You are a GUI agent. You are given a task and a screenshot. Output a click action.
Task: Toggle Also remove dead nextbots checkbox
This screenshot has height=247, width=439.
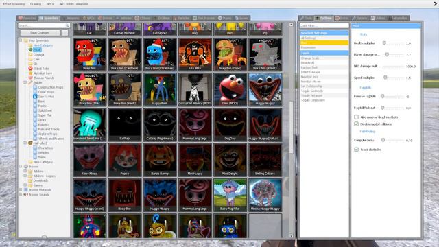coord(356,117)
